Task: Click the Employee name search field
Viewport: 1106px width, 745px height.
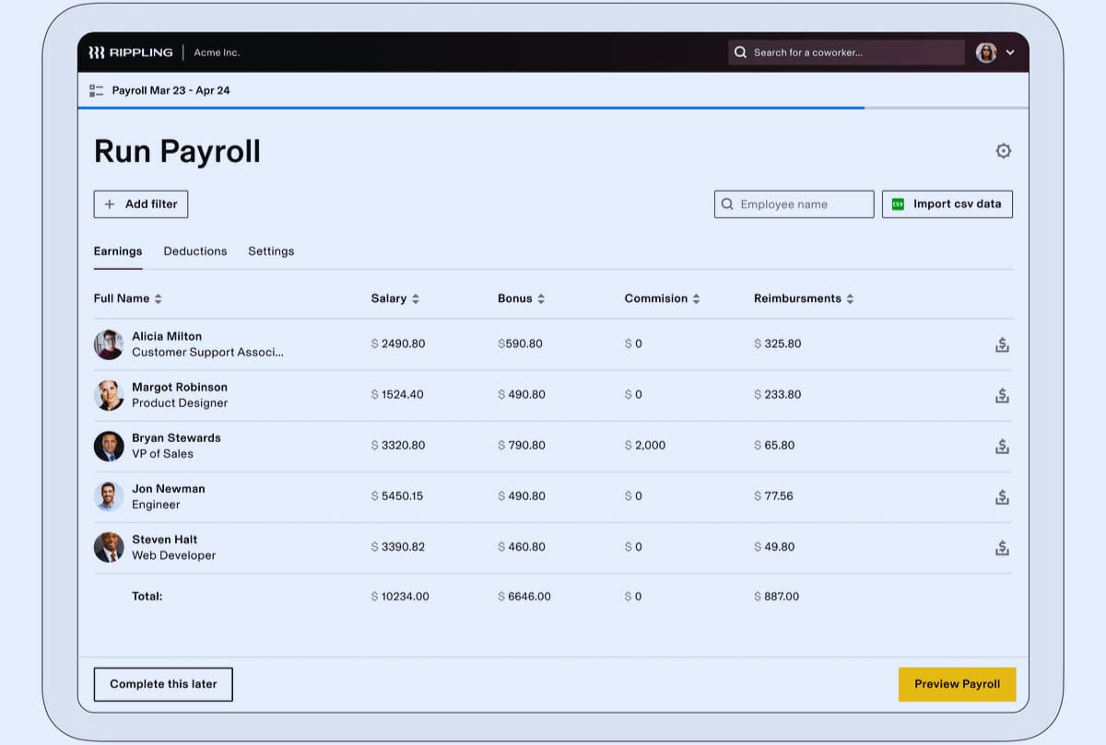Action: tap(794, 204)
